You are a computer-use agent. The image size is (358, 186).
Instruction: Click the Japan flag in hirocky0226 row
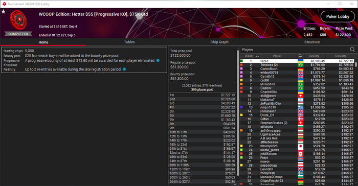tap(301, 146)
